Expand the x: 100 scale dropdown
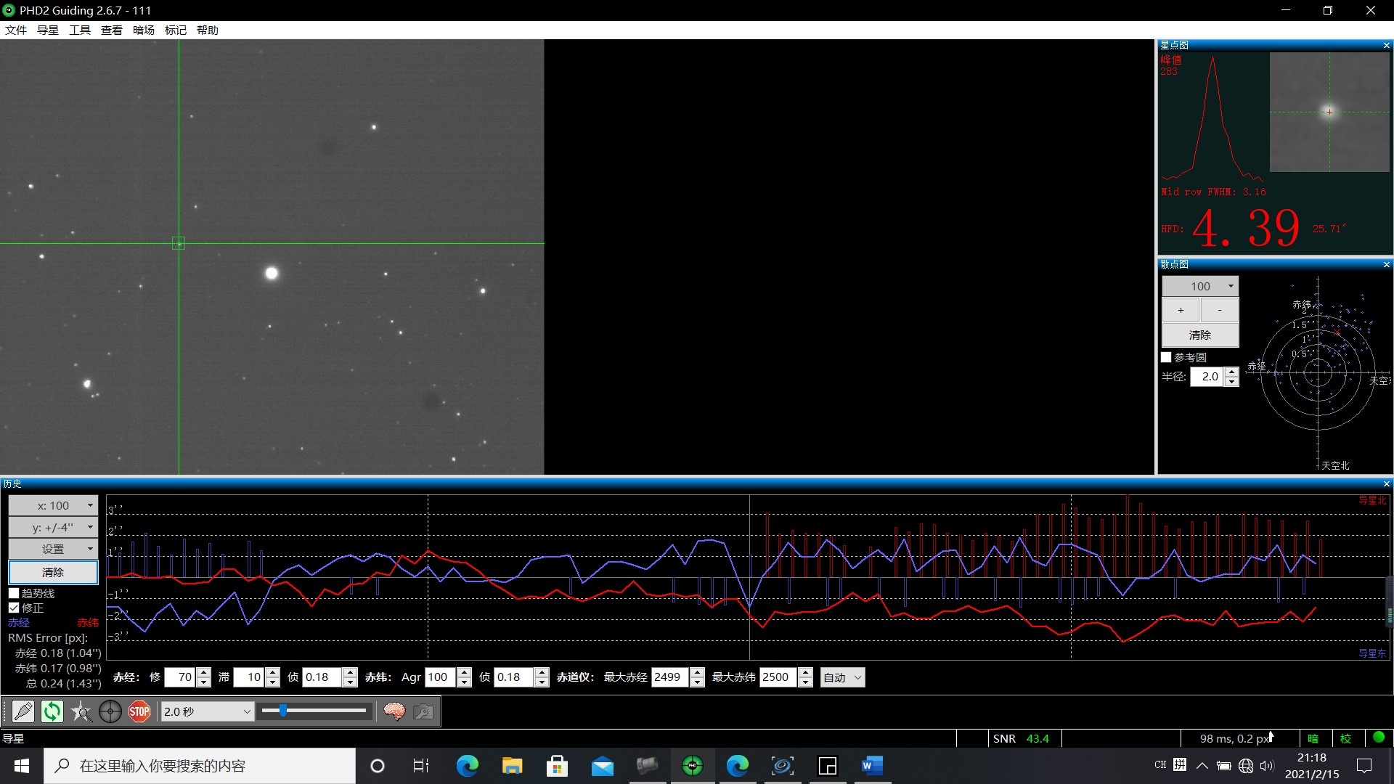The width and height of the screenshot is (1394, 784). (x=53, y=505)
